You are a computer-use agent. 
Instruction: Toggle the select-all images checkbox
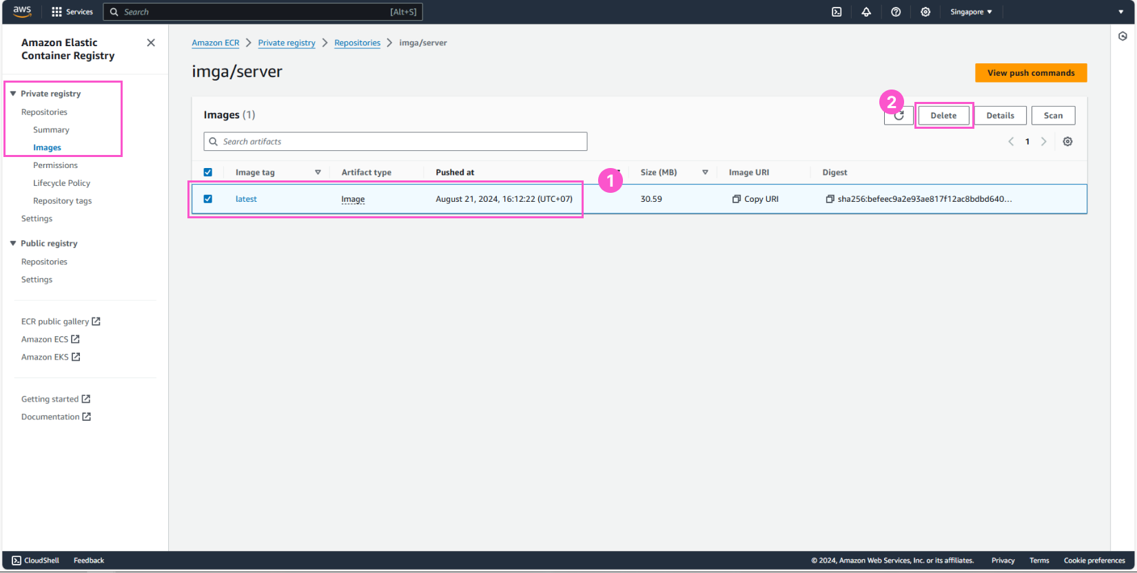tap(207, 172)
